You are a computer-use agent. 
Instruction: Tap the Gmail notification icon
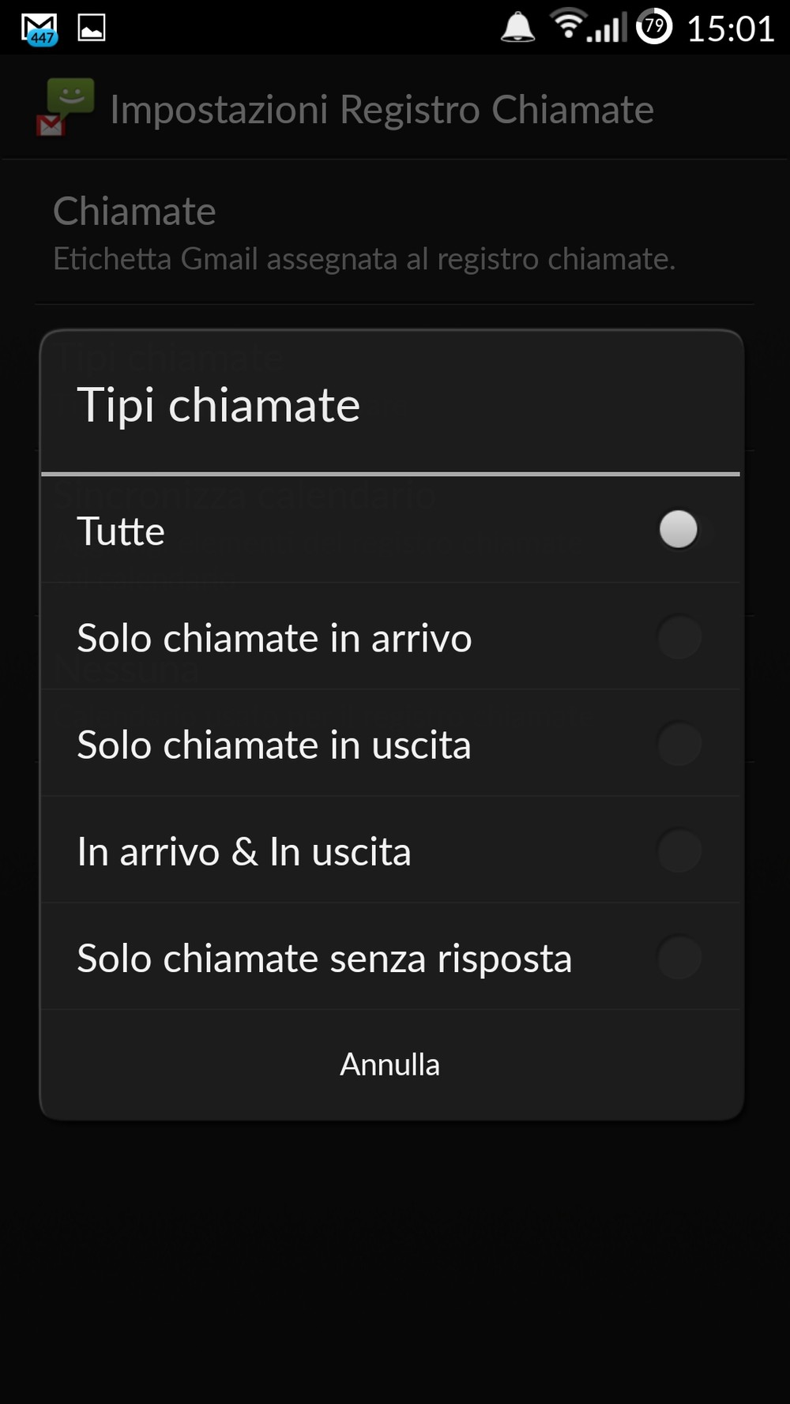(39, 29)
